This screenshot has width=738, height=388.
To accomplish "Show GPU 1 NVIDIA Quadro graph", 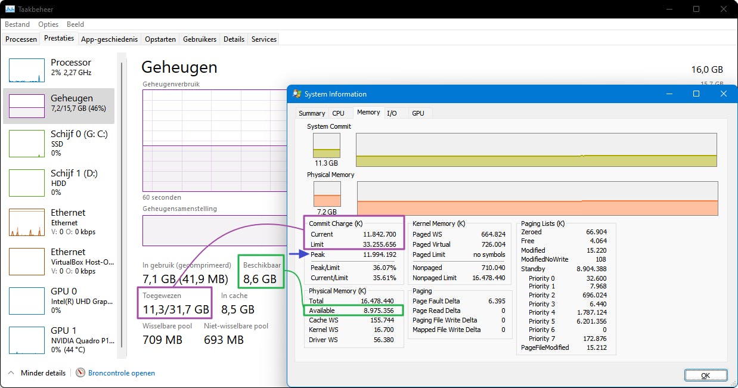I will tap(27, 340).
